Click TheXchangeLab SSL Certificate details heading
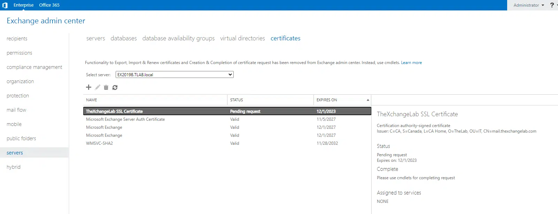Screen dimensions: 558x214 point(417,114)
